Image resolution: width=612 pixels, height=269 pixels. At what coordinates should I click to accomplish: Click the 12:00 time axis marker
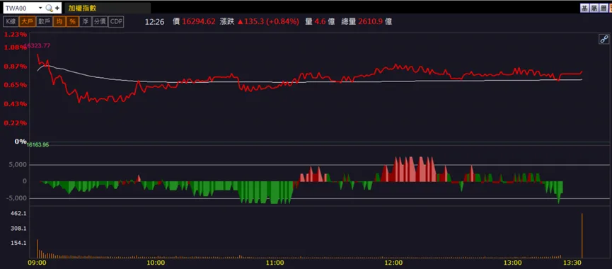point(393,263)
